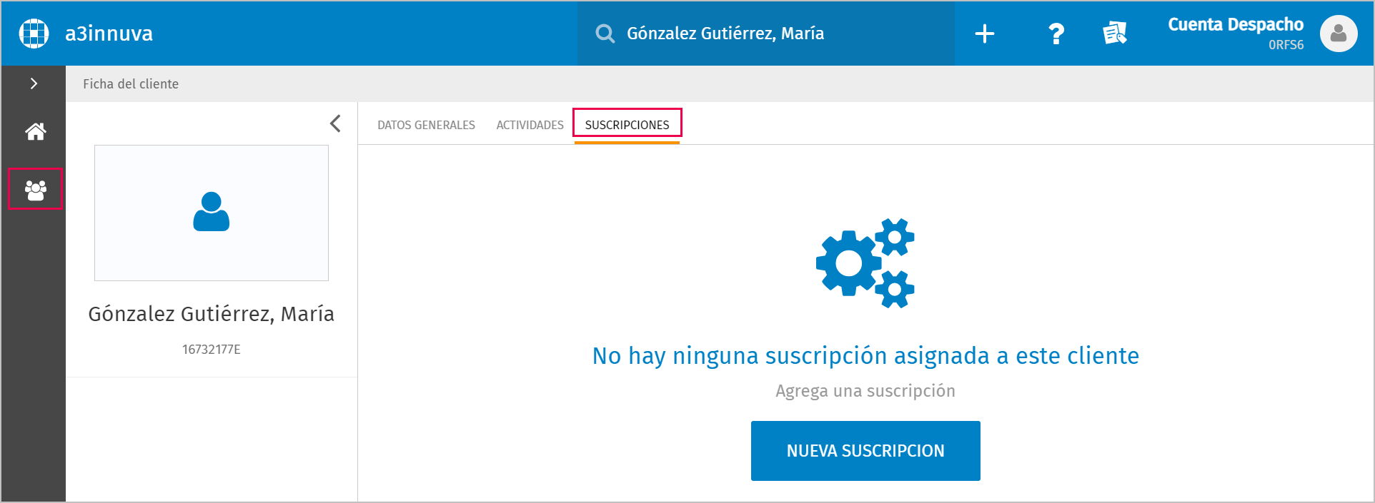The image size is (1375, 503).
Task: Open clients list via people icon
Action: (x=36, y=189)
